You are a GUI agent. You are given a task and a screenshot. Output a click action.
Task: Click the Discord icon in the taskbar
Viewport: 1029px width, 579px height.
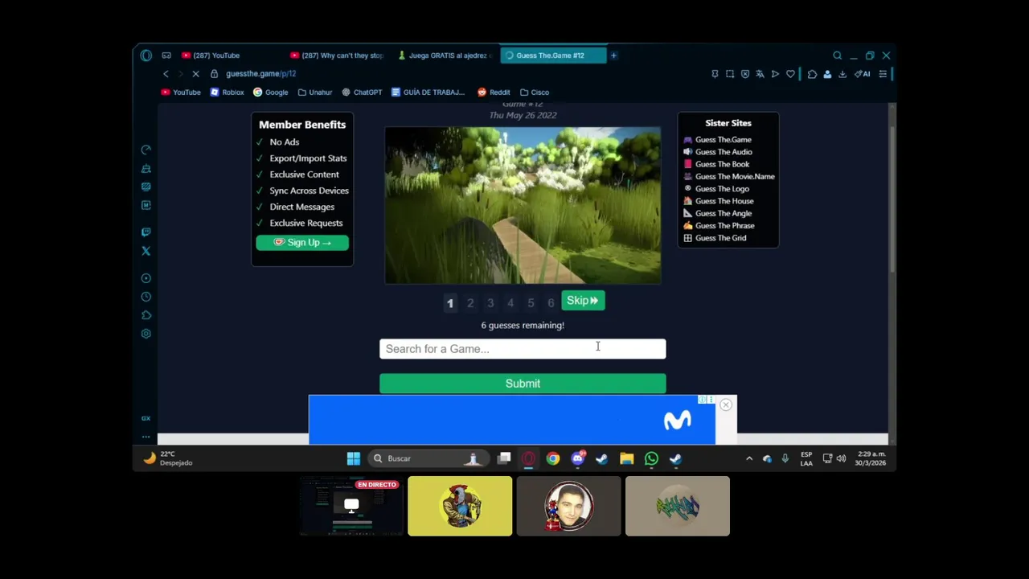[577, 458]
